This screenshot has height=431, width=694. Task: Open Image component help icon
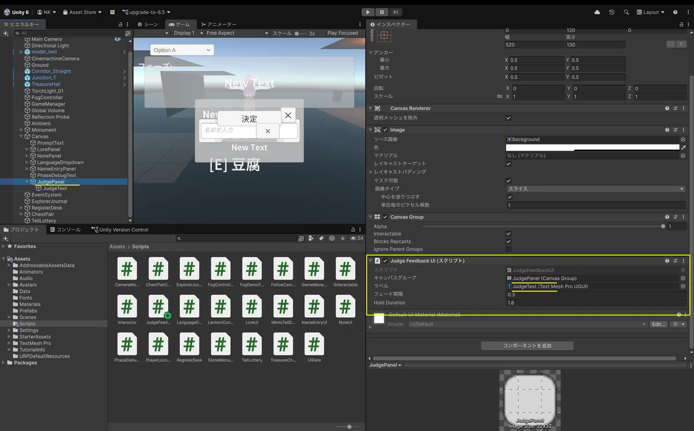667,130
